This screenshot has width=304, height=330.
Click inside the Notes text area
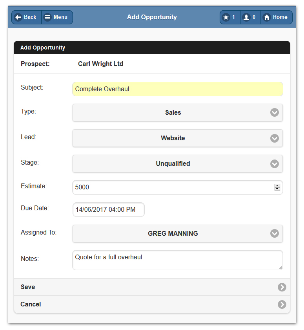(x=177, y=260)
